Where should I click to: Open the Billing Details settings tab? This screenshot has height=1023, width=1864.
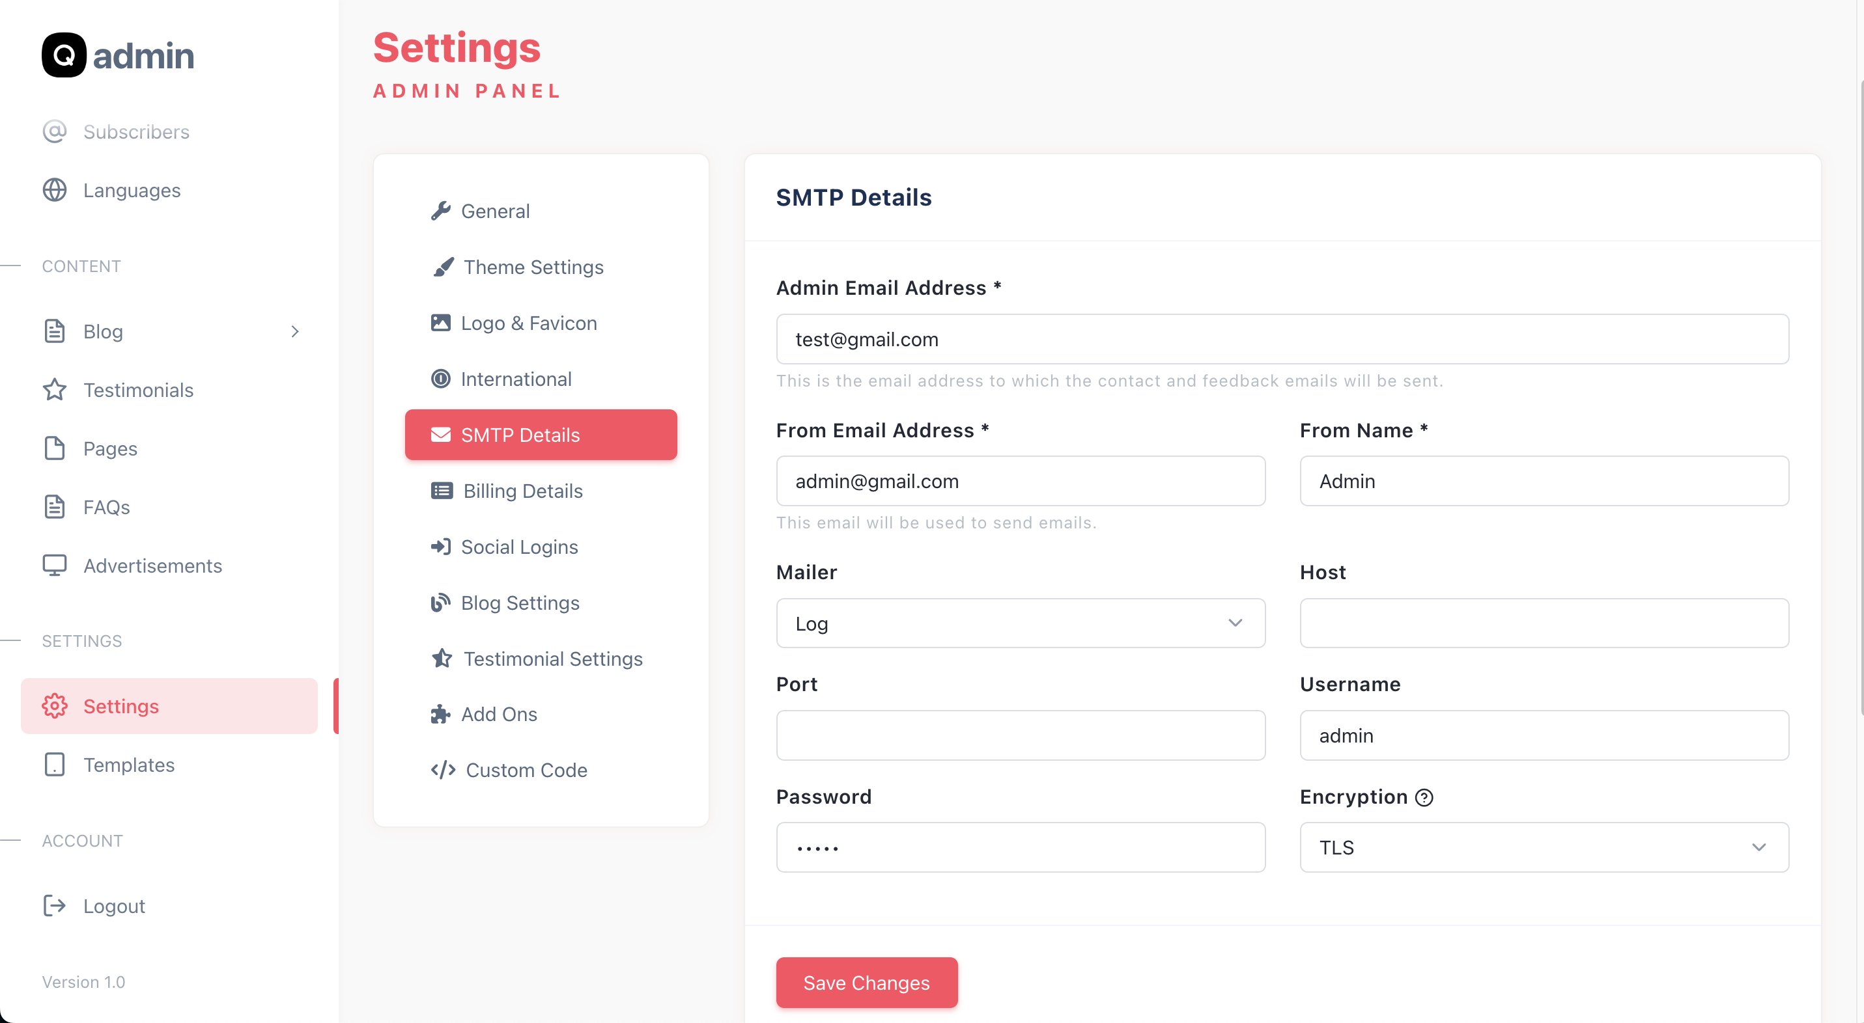(522, 491)
